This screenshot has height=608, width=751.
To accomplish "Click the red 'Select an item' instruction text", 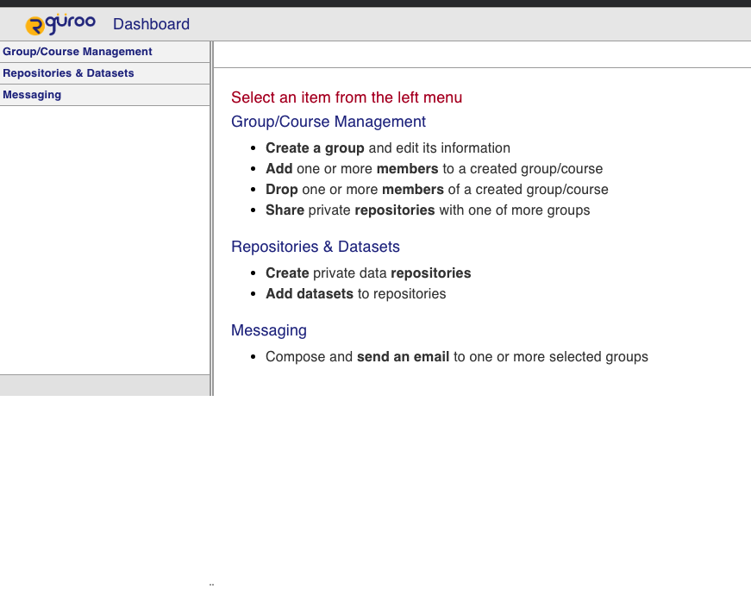I will click(x=347, y=97).
